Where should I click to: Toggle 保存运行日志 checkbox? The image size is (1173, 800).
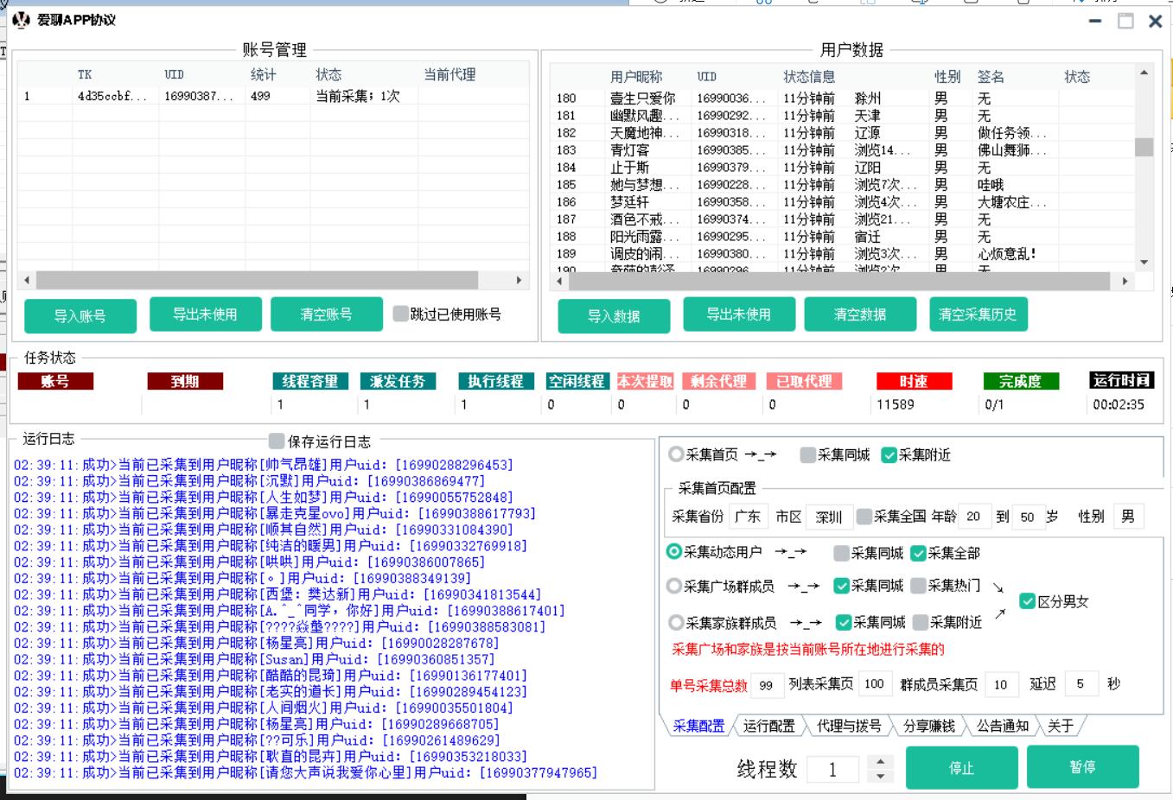tap(277, 441)
